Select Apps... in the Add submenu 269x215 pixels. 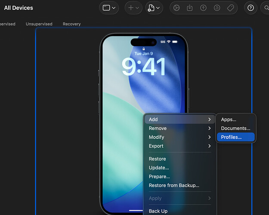(236, 120)
